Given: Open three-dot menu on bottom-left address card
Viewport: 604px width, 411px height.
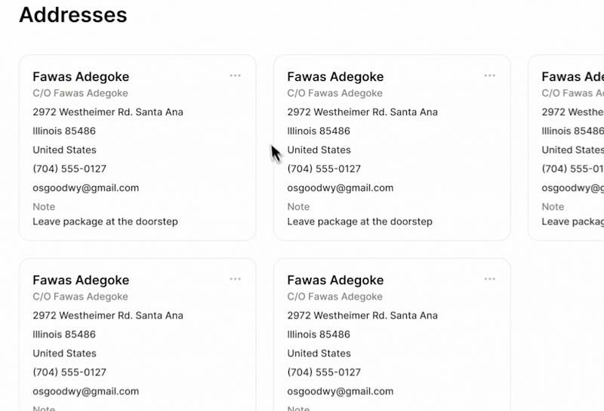Looking at the screenshot, I should [235, 279].
